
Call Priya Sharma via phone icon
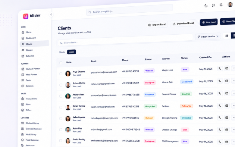[x=220, y=69]
